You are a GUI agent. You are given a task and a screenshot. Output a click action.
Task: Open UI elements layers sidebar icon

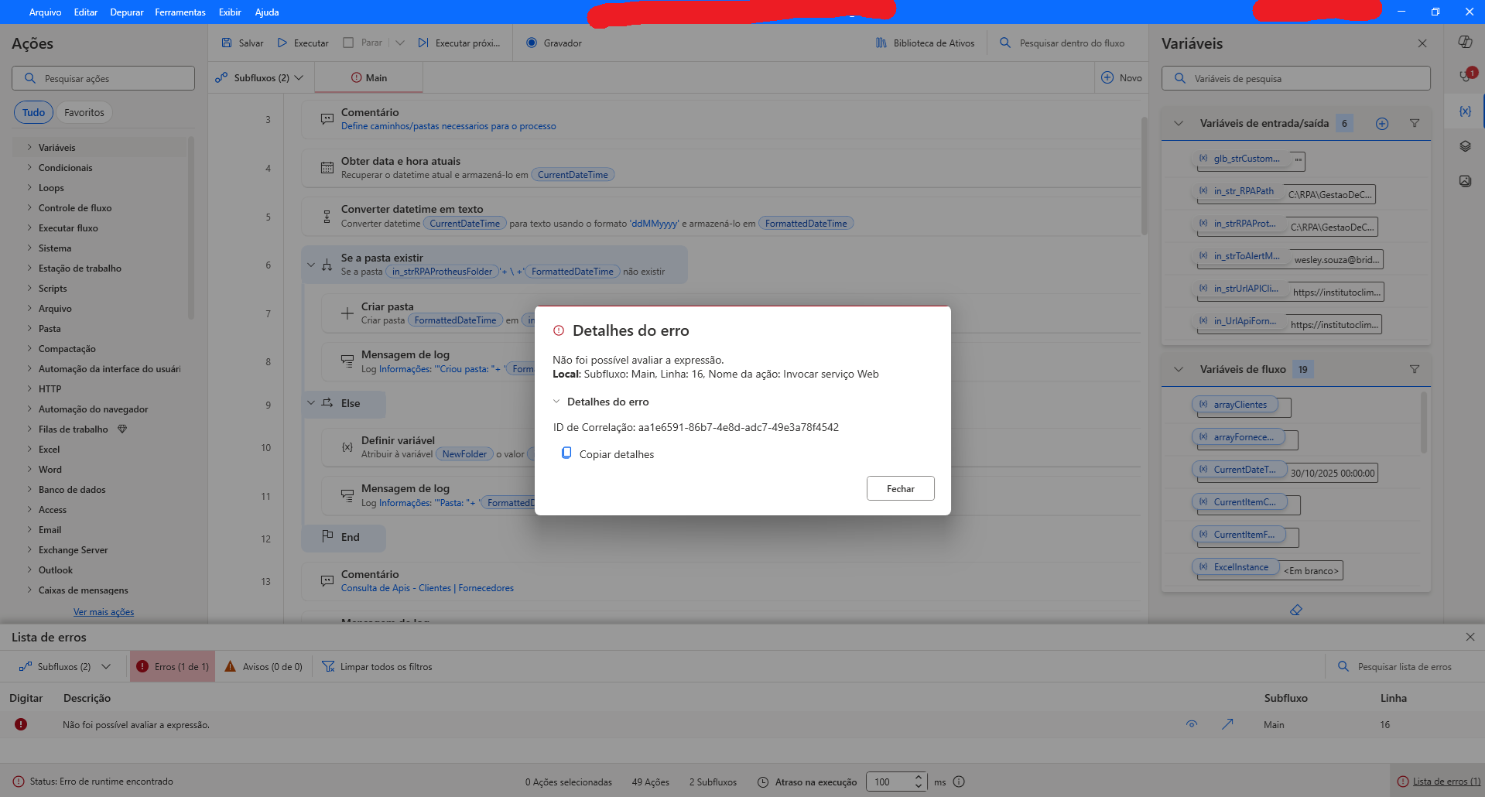click(x=1465, y=146)
